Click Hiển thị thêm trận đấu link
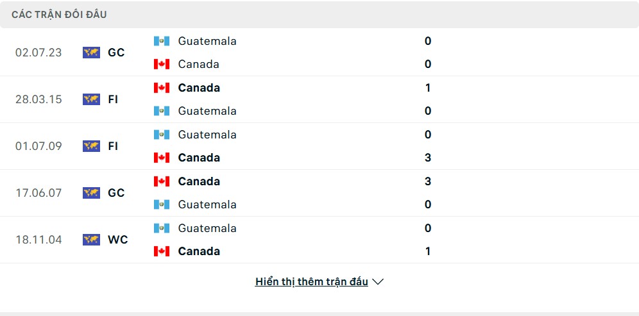 (x=311, y=282)
